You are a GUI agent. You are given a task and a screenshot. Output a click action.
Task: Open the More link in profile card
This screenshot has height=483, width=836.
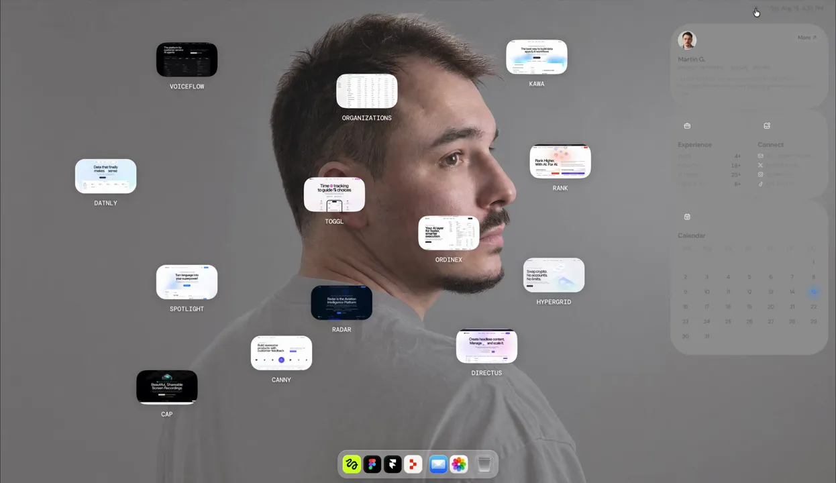(x=807, y=38)
